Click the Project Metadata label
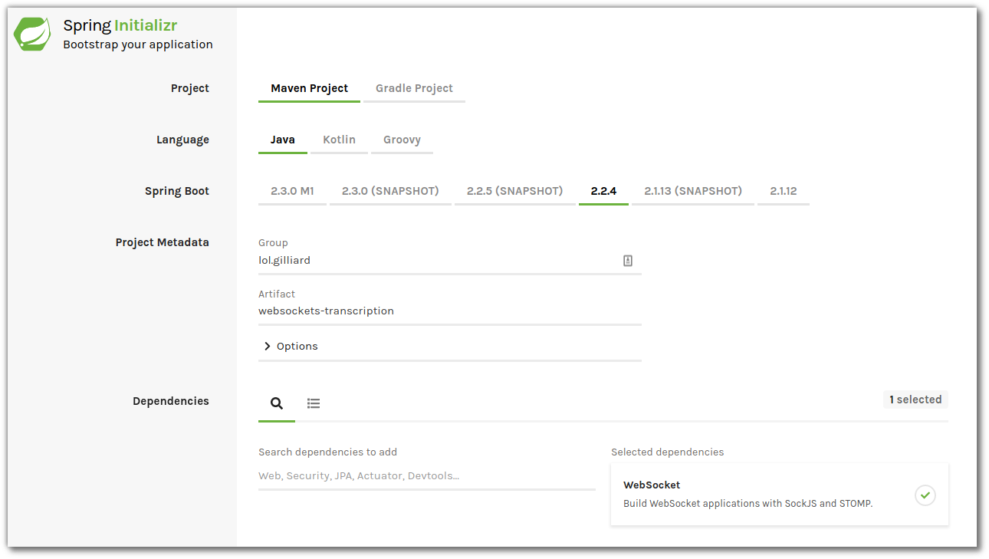Viewport: 989px width, 559px height. [163, 242]
